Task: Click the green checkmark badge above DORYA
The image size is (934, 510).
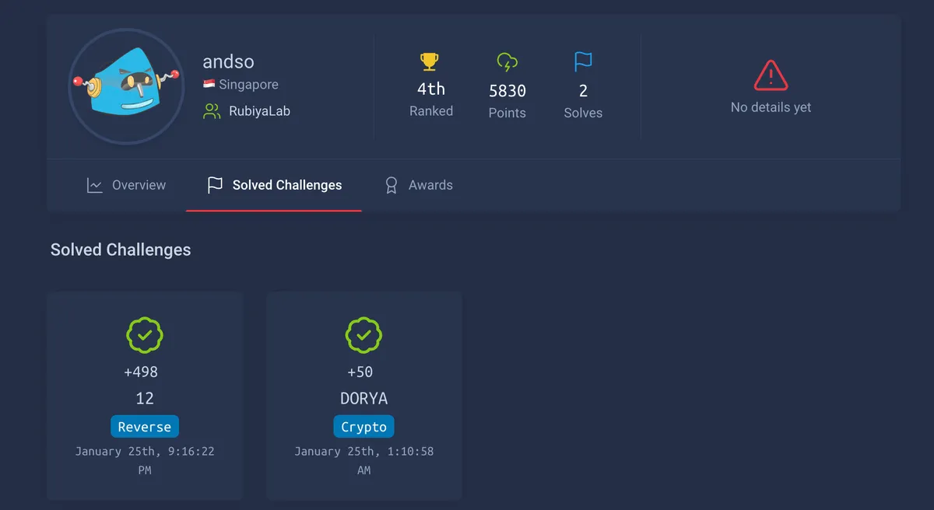Action: click(363, 335)
